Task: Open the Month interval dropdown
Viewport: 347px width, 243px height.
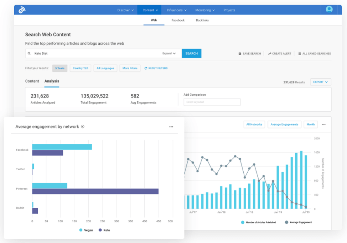Action: point(311,125)
